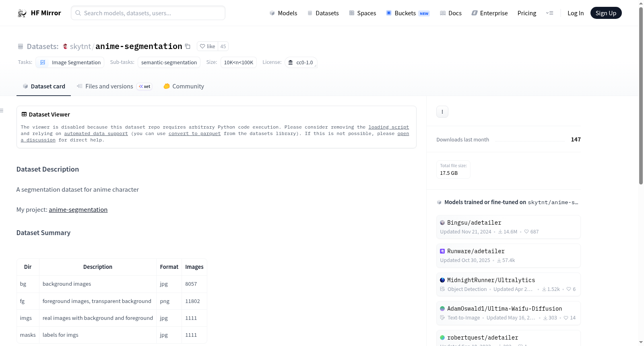644x346 pixels.
Task: Click the MidnightRunner/Ultralytics avatar icon
Action: pyautogui.click(x=442, y=280)
